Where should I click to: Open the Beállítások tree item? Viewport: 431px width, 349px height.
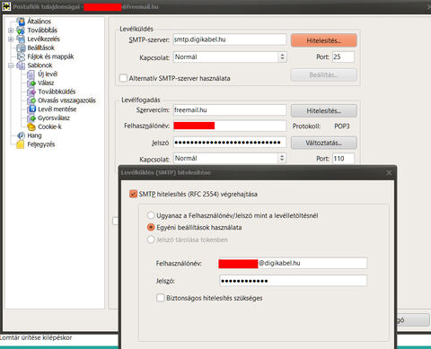tap(41, 48)
